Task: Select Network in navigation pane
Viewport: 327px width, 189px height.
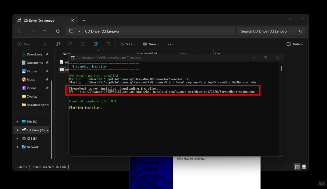Action: point(33,147)
